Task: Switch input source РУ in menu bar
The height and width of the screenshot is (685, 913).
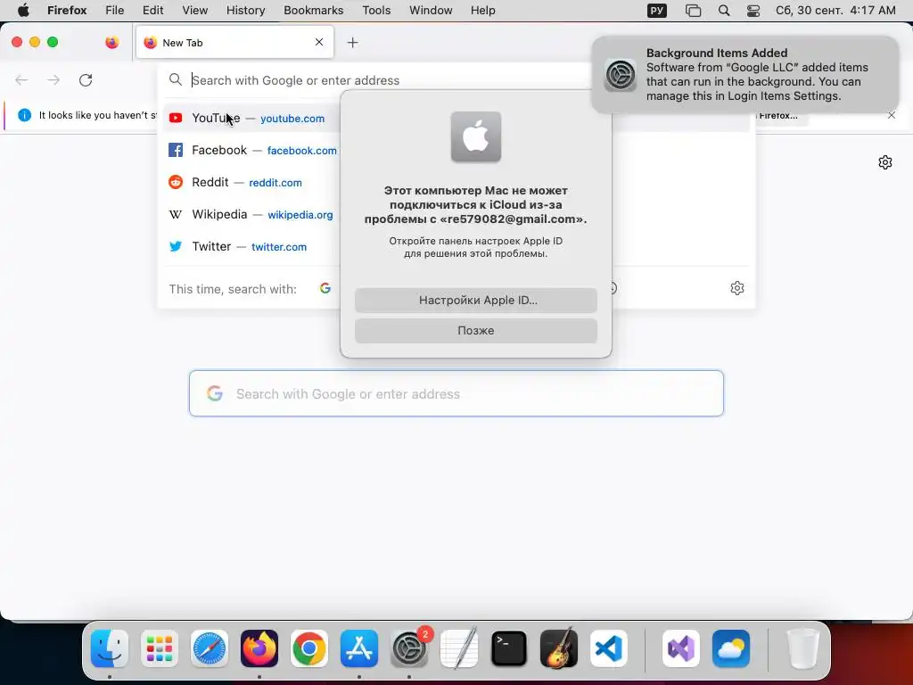Action: (657, 11)
